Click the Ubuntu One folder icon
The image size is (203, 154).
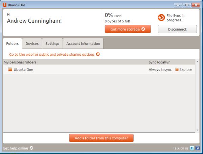click(10, 69)
